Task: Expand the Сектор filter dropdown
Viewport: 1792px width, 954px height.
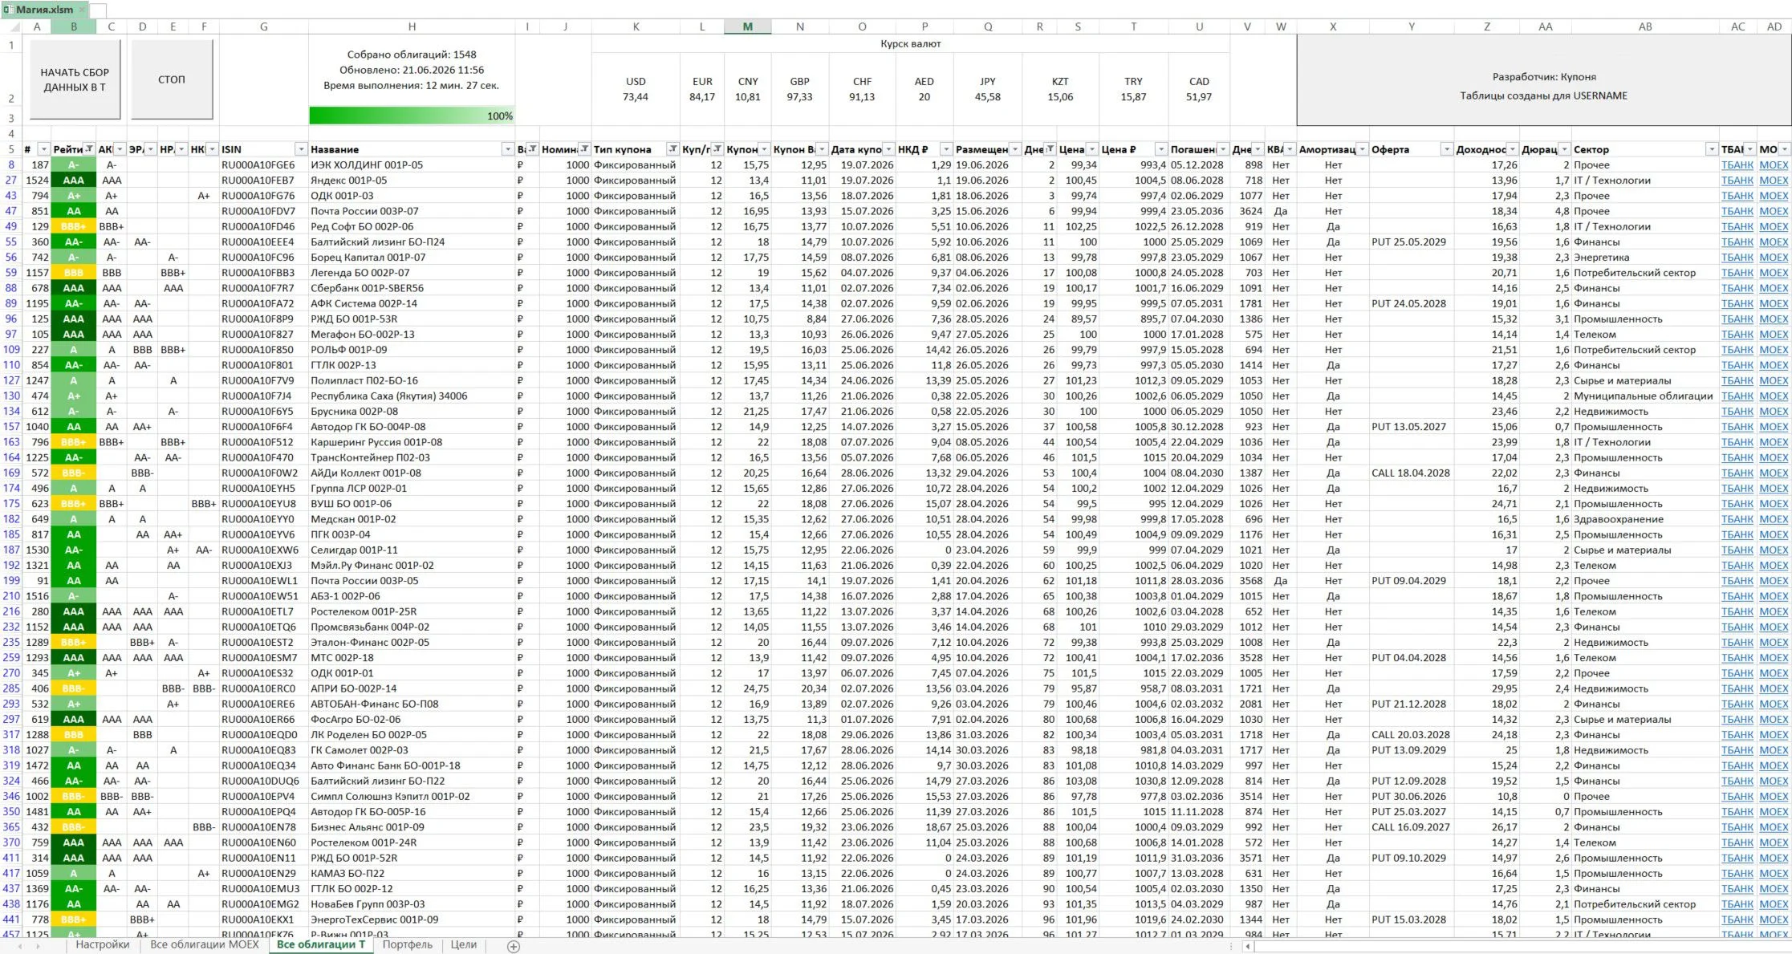Action: click(1712, 149)
